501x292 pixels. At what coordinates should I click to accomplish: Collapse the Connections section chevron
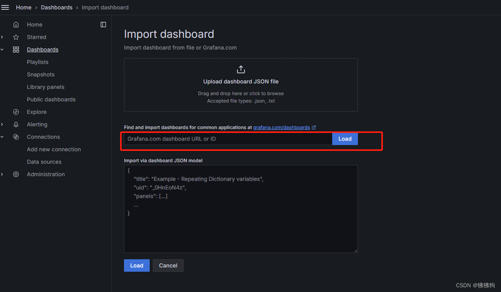(x=2, y=137)
